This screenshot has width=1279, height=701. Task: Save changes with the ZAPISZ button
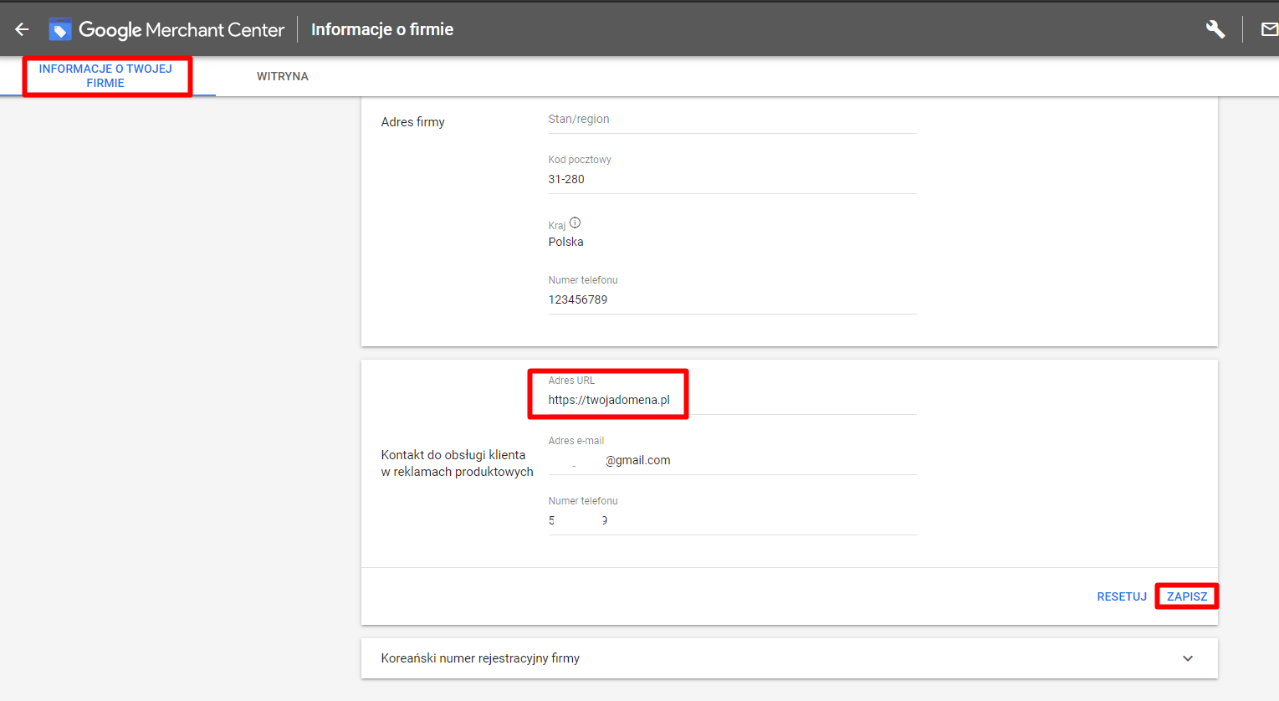[x=1186, y=596]
